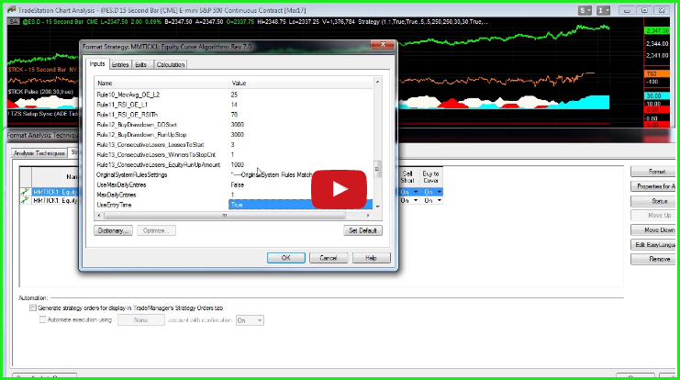Screen dimensions: 680x380
Task: Switch to the Entries tab
Action: 120,64
